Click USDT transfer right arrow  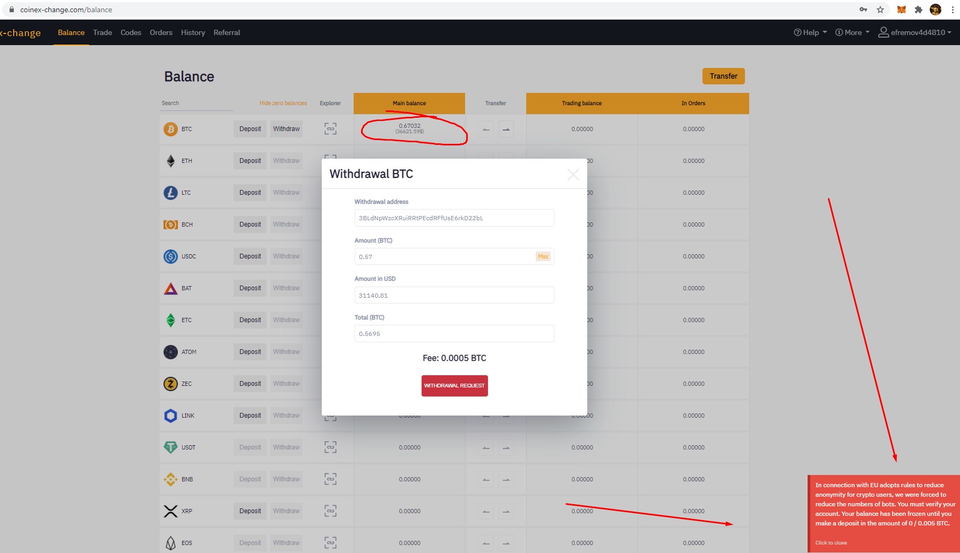(x=506, y=447)
